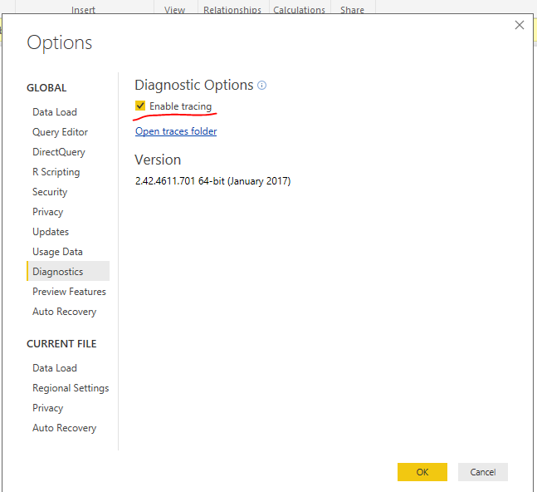This screenshot has height=492, width=537.
Task: Go to Regional Settings
Action: pos(71,388)
